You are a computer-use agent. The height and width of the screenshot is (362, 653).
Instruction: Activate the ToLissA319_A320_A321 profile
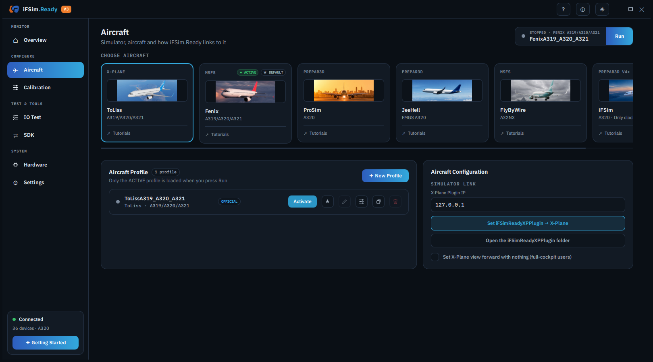click(x=302, y=202)
